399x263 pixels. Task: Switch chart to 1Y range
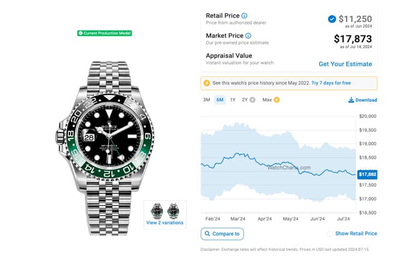[x=233, y=100]
